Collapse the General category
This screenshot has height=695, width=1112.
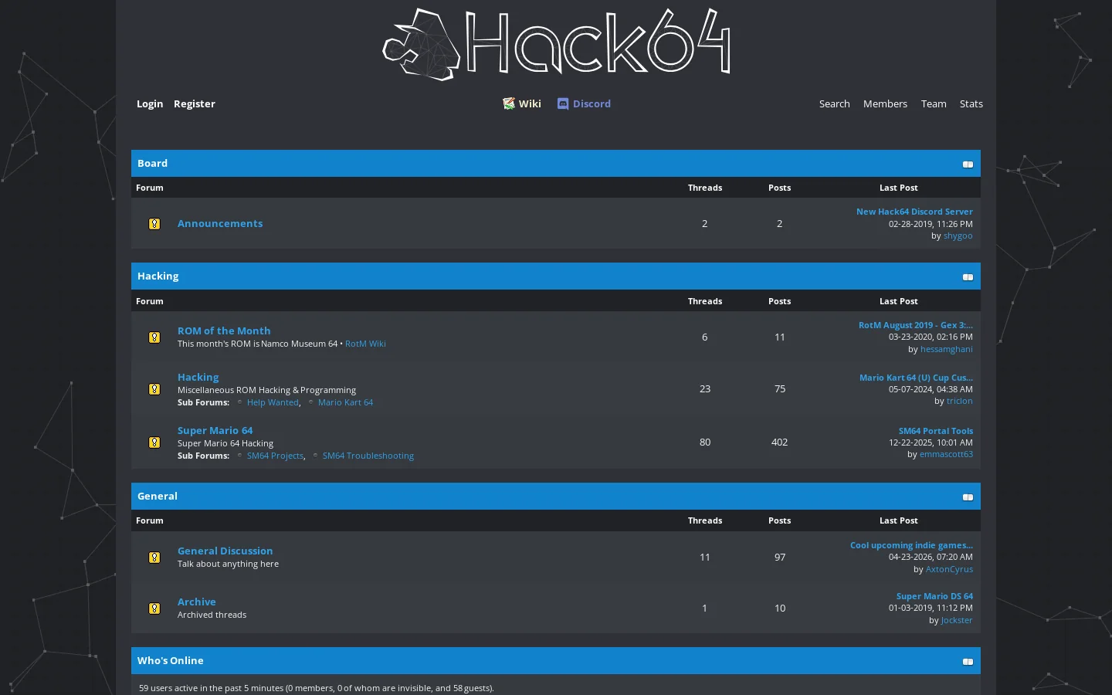968,497
